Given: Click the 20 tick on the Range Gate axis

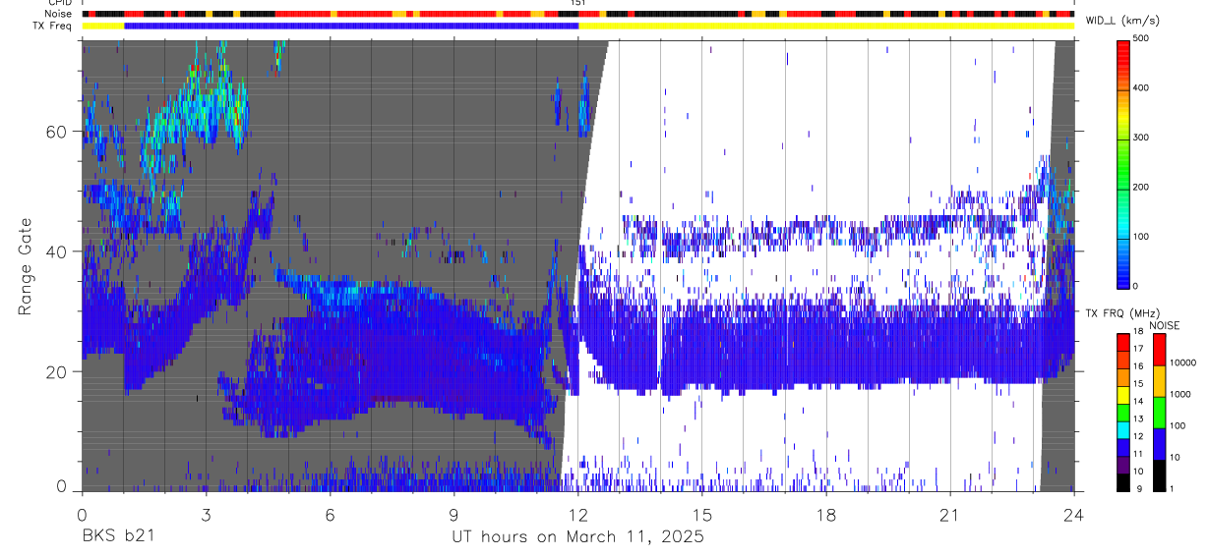Looking at the screenshot, I should [58, 371].
